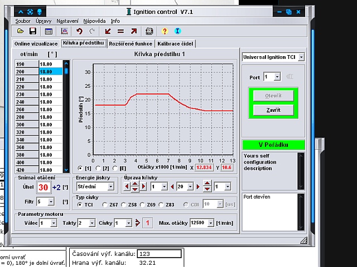Choose Z67 coil type radio
Image resolution: width=357 pixels, height=267 pixels.
pyautogui.click(x=105, y=205)
